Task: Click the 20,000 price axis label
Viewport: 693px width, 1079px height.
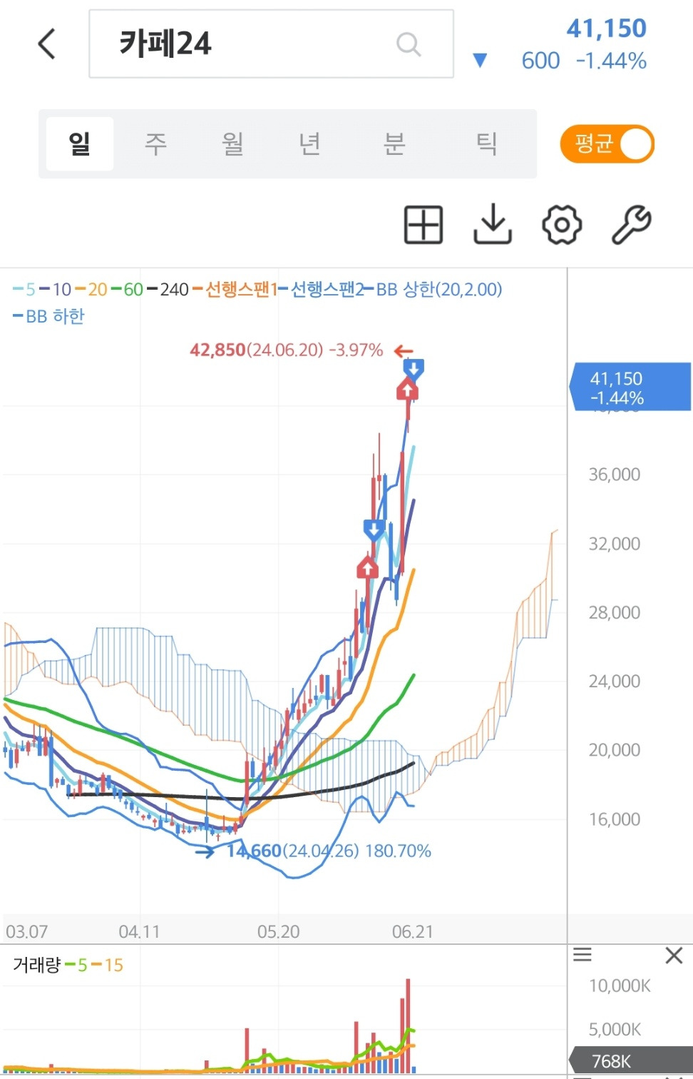Action: tap(614, 750)
